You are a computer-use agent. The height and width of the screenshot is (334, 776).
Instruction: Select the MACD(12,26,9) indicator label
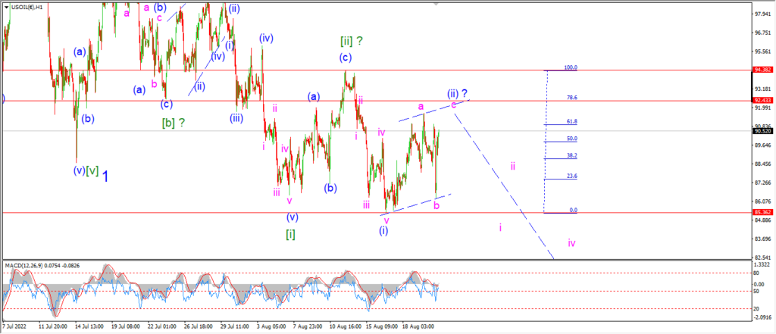(25, 266)
